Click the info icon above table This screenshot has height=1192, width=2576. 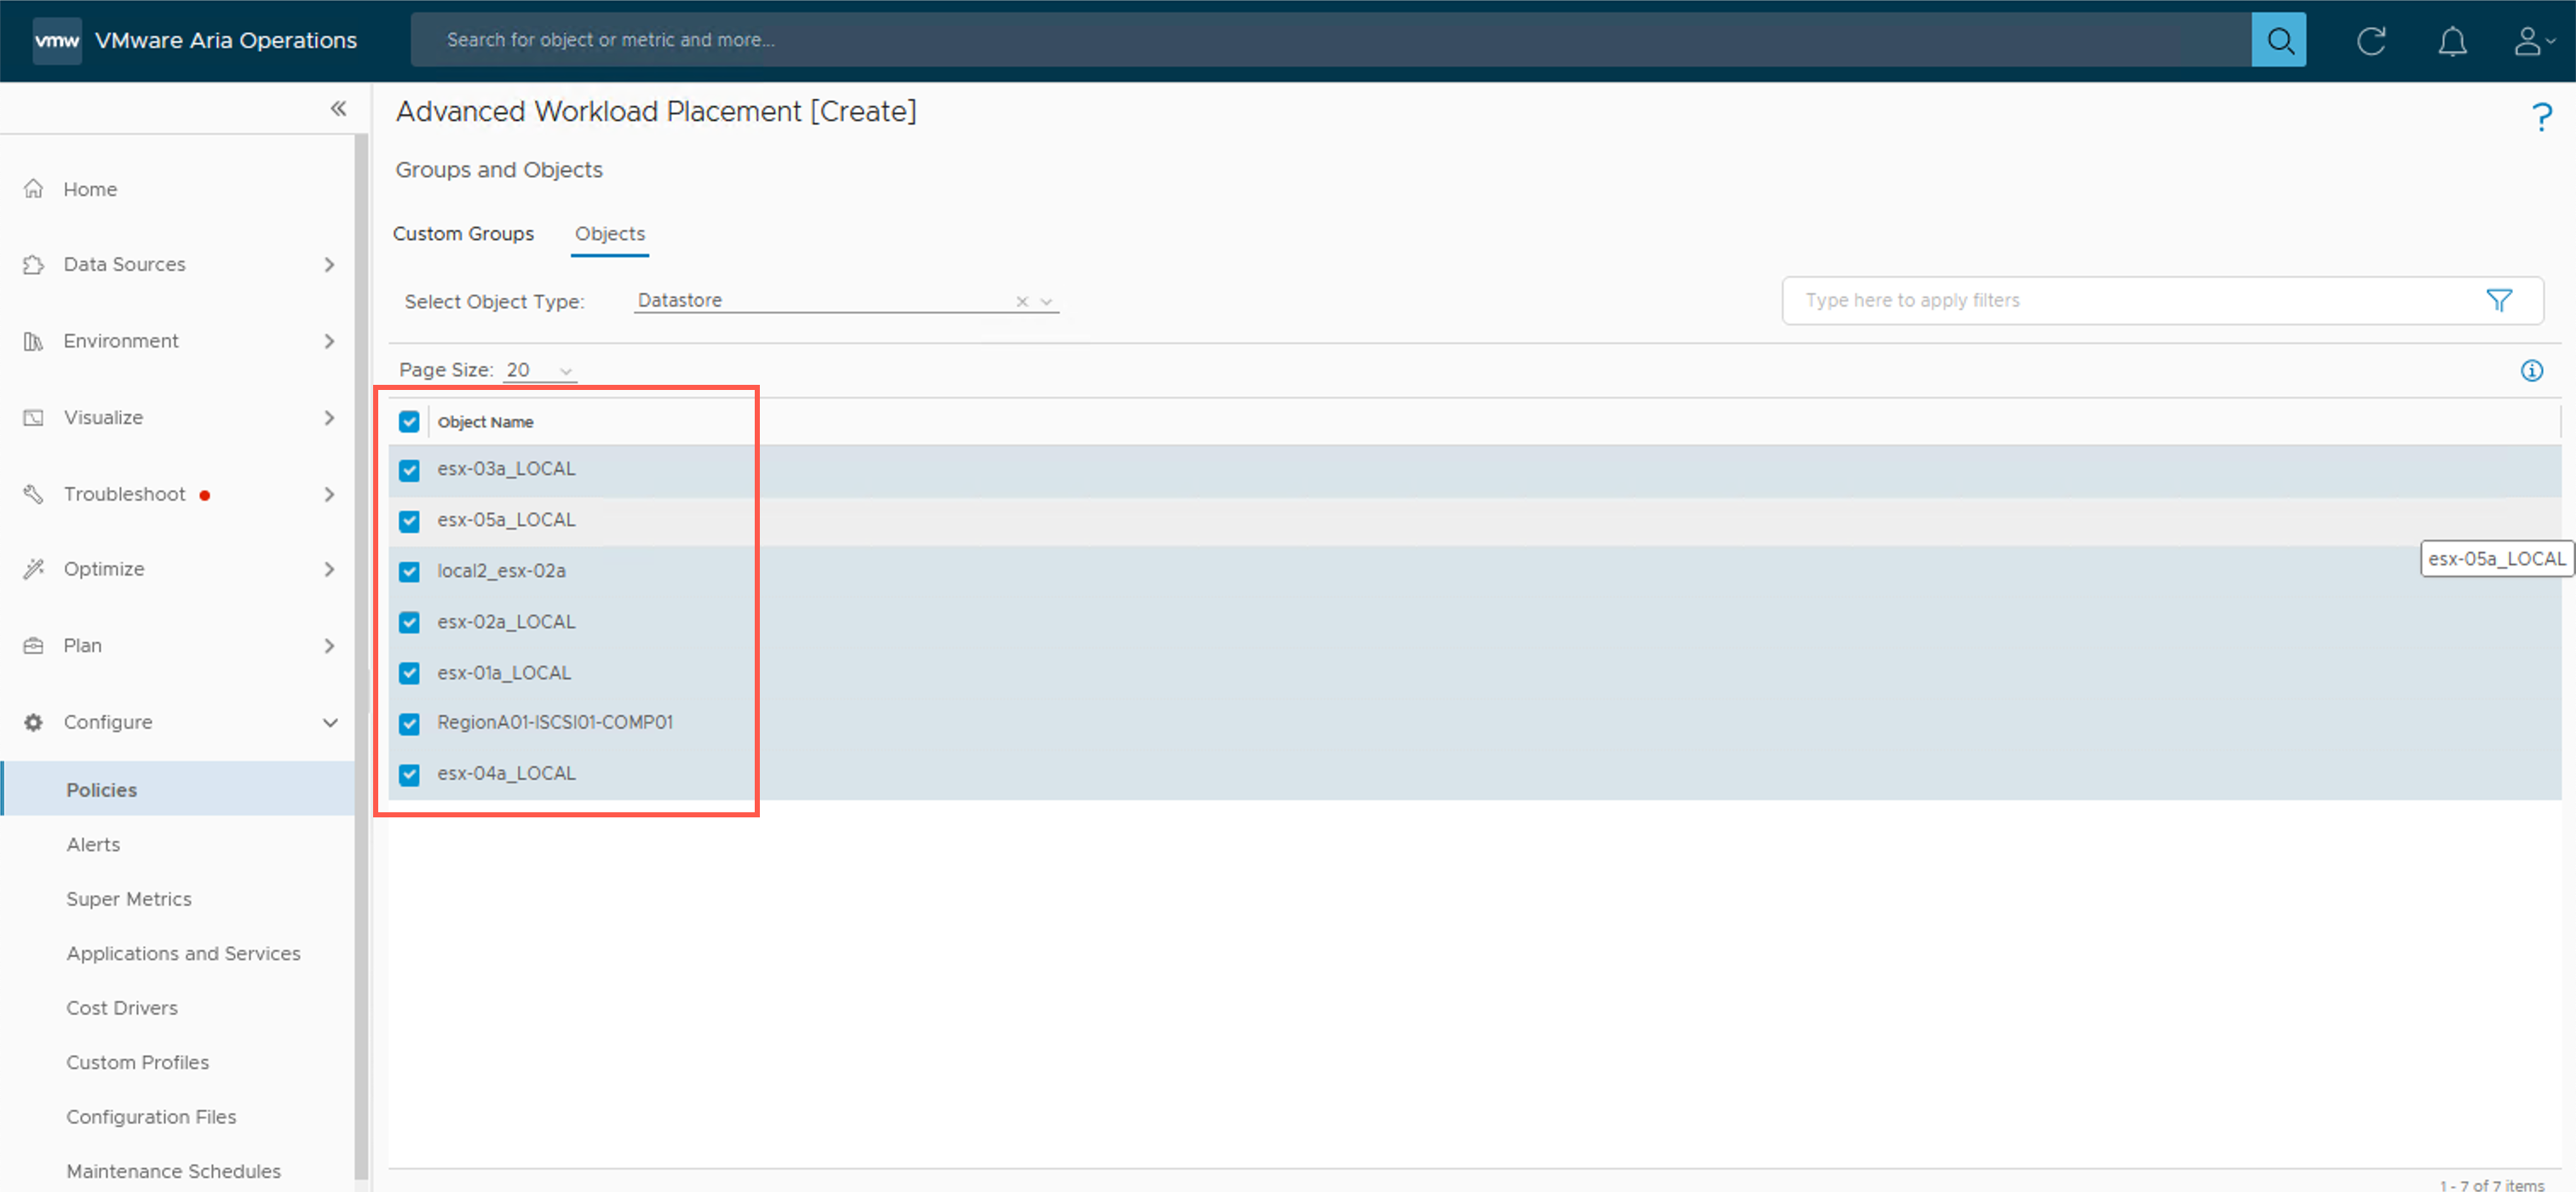click(2531, 370)
